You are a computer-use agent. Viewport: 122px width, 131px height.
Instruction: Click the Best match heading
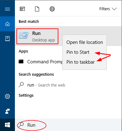pyautogui.click(x=29, y=22)
